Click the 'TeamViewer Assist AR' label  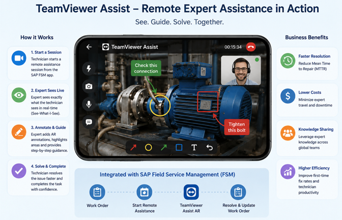[x=191, y=208]
